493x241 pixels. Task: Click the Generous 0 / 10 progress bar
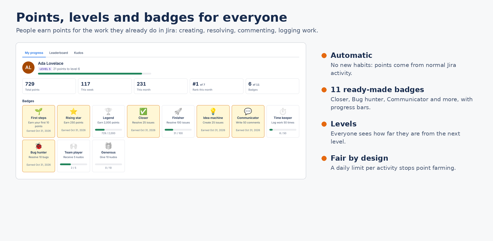[108, 164]
